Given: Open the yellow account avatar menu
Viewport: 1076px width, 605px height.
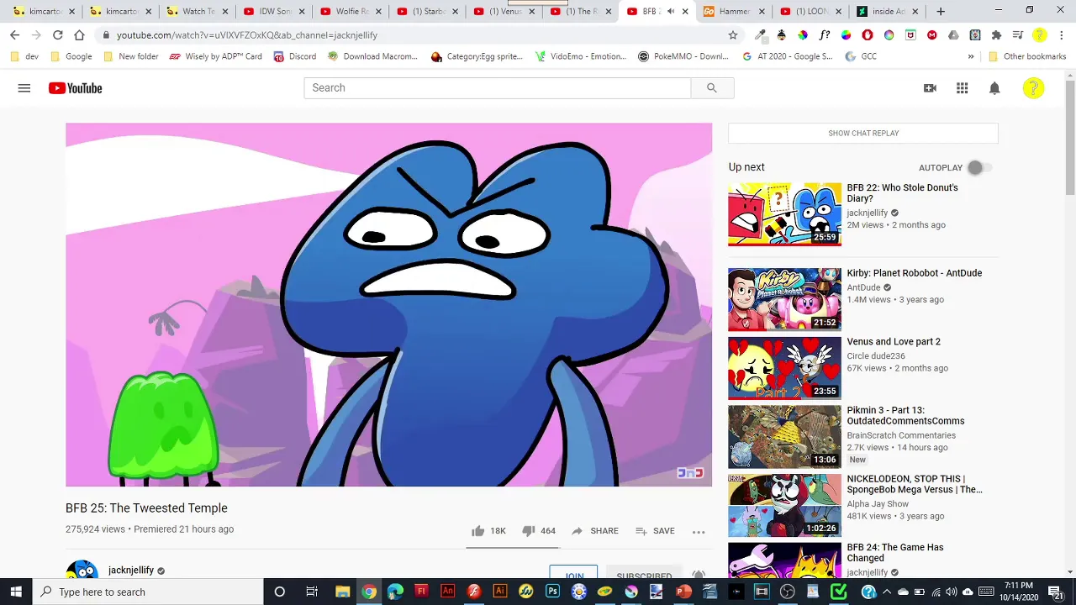Looking at the screenshot, I should coord(1033,88).
